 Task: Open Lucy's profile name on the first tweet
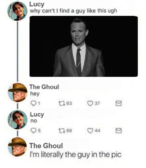click(x=37, y=4)
